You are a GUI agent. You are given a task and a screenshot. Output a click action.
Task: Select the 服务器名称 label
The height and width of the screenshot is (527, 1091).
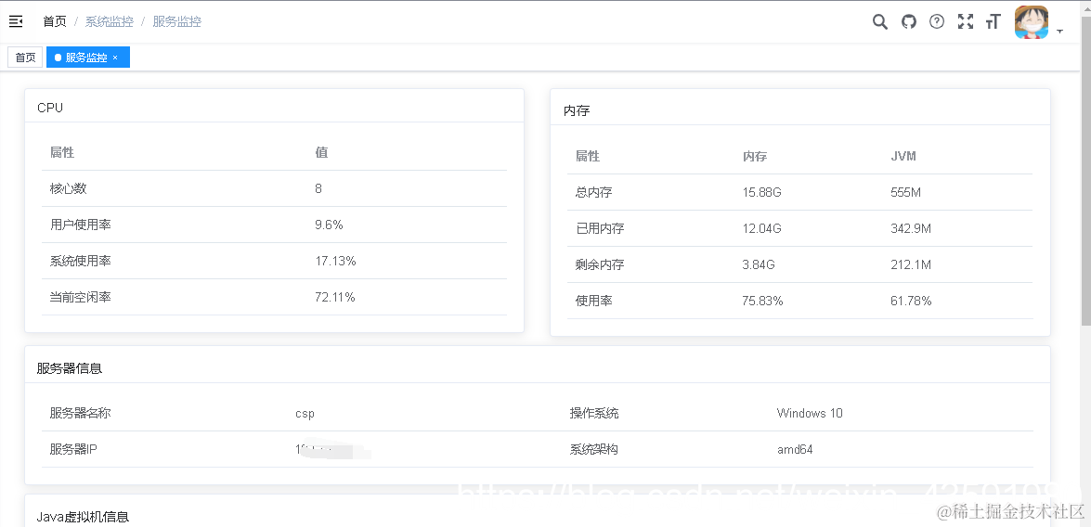(x=80, y=413)
